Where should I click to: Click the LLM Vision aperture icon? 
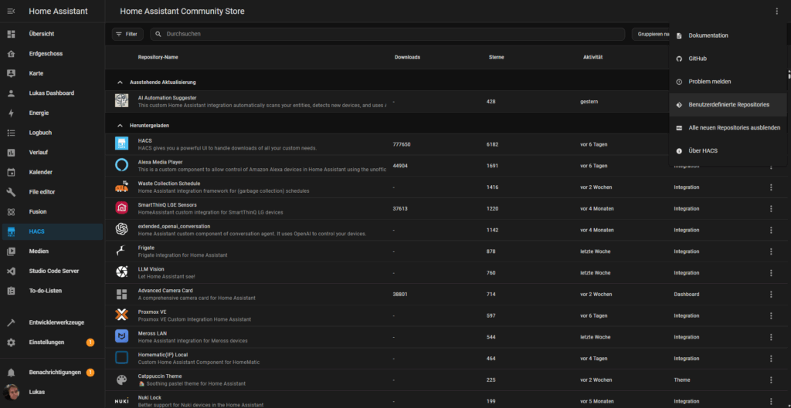click(x=121, y=272)
